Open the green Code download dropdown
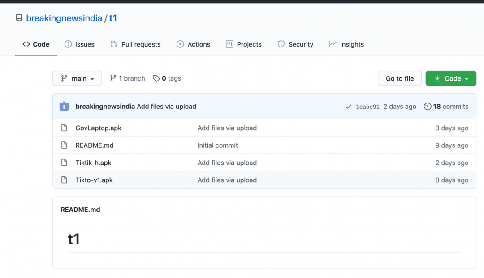 tap(451, 78)
